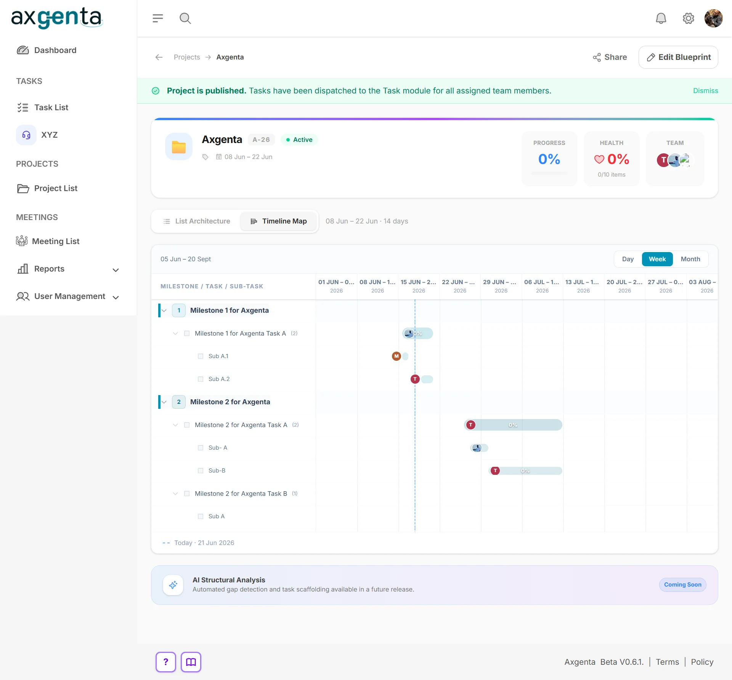
Task: Open the notifications bell
Action: click(x=661, y=18)
